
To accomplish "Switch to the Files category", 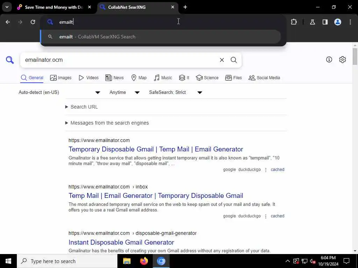I will click(233, 78).
